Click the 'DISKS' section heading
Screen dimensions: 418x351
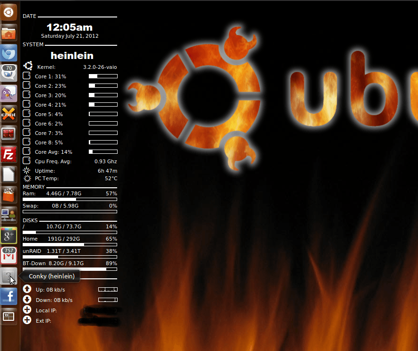tap(30, 220)
